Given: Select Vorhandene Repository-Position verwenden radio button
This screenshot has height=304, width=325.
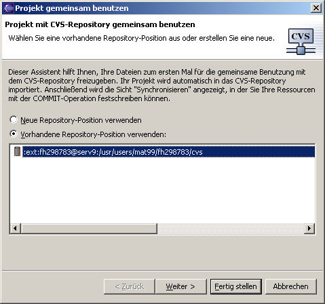Looking at the screenshot, I should pyautogui.click(x=14, y=134).
